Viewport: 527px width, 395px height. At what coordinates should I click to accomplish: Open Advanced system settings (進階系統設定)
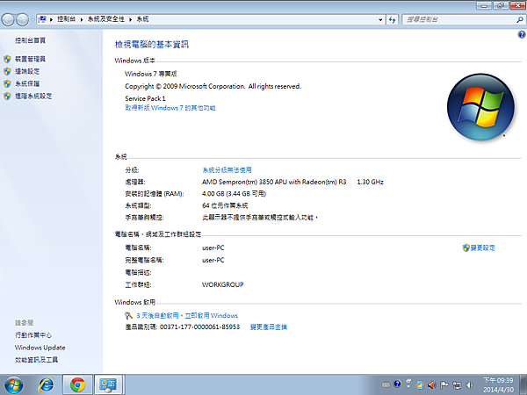[x=33, y=96]
